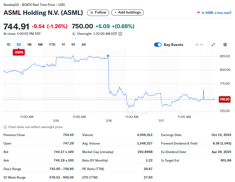The image size is (235, 182).
Task: Click the 7/16 date label on chart axis
Action: click(109, 121)
